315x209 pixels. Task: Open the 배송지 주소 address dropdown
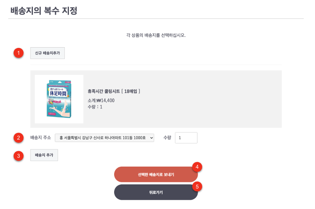(104, 138)
